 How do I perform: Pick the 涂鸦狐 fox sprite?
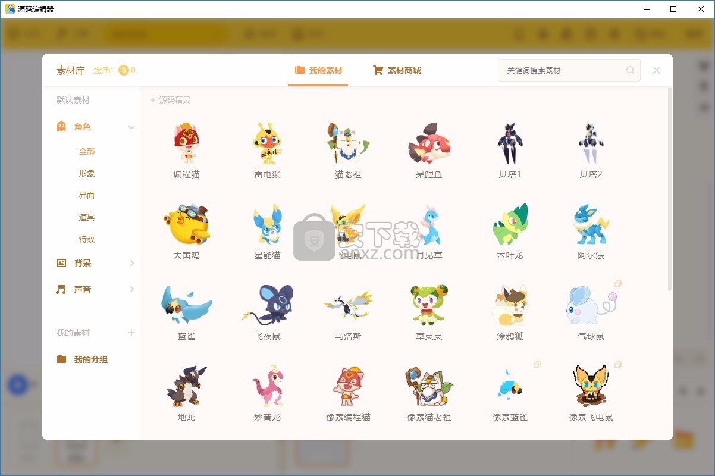(510, 305)
